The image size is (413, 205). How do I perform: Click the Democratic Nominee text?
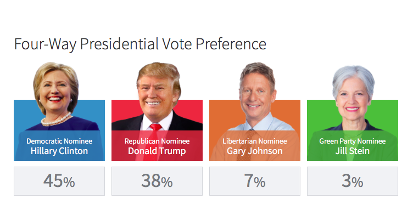click(59, 141)
